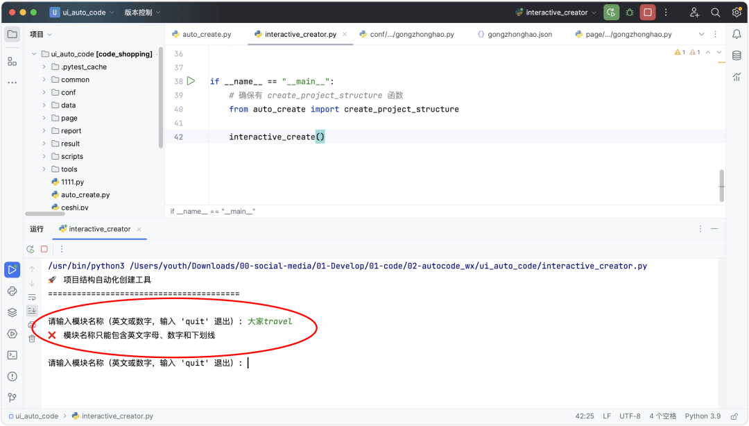
Task: Open the Database tool window icon
Action: point(737,56)
